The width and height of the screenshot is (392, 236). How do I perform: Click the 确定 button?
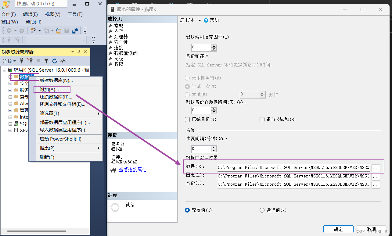[338, 229]
